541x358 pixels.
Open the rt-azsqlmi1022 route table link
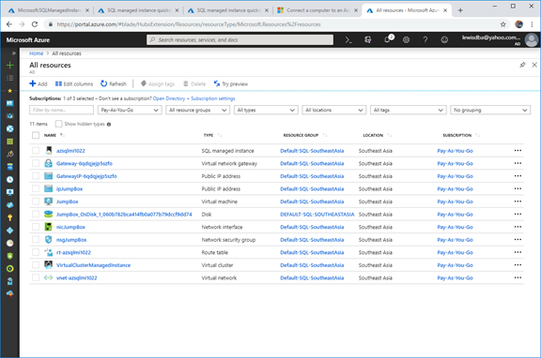pyautogui.click(x=73, y=252)
